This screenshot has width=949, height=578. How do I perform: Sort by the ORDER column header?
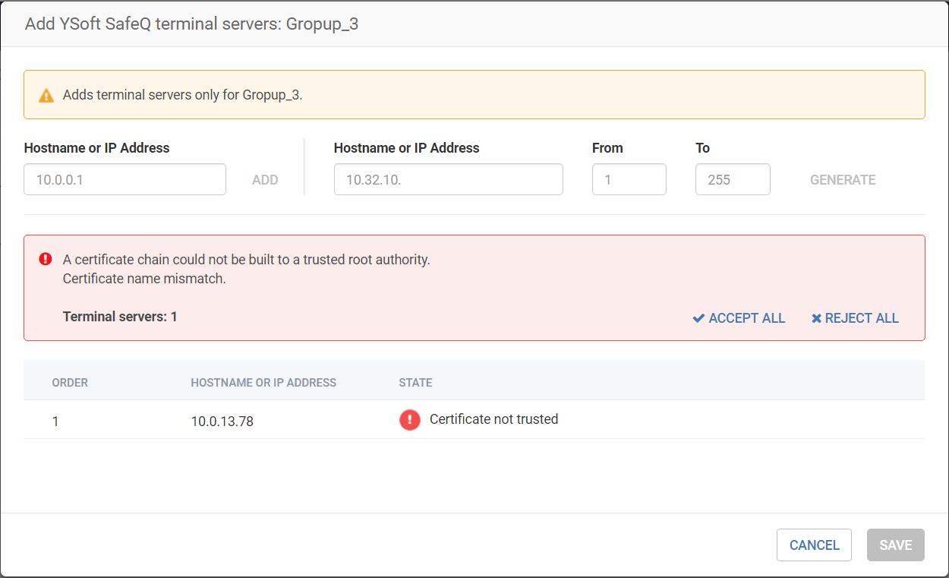click(x=70, y=383)
